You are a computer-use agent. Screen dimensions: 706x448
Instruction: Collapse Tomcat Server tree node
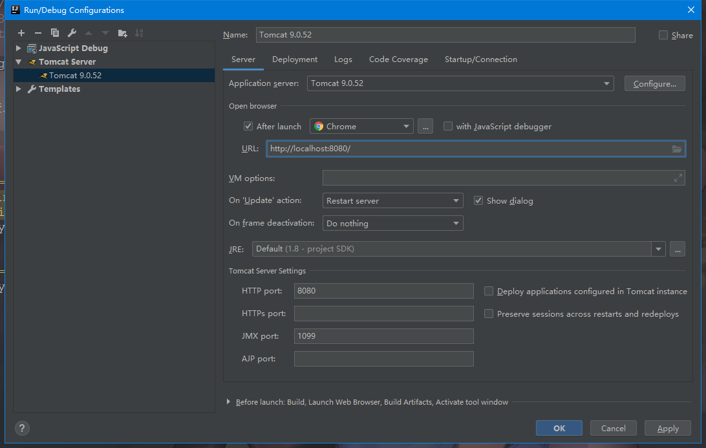[x=19, y=62]
